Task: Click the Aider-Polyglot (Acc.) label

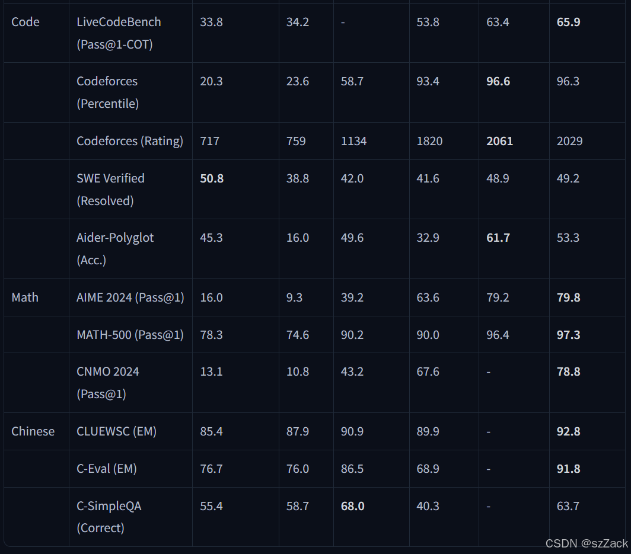Action: pyautogui.click(x=115, y=248)
